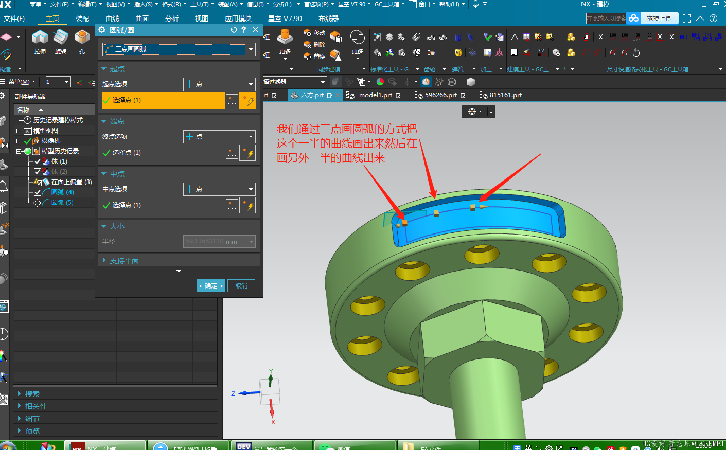
Task: Collapse the 起点 section
Action: [104, 69]
